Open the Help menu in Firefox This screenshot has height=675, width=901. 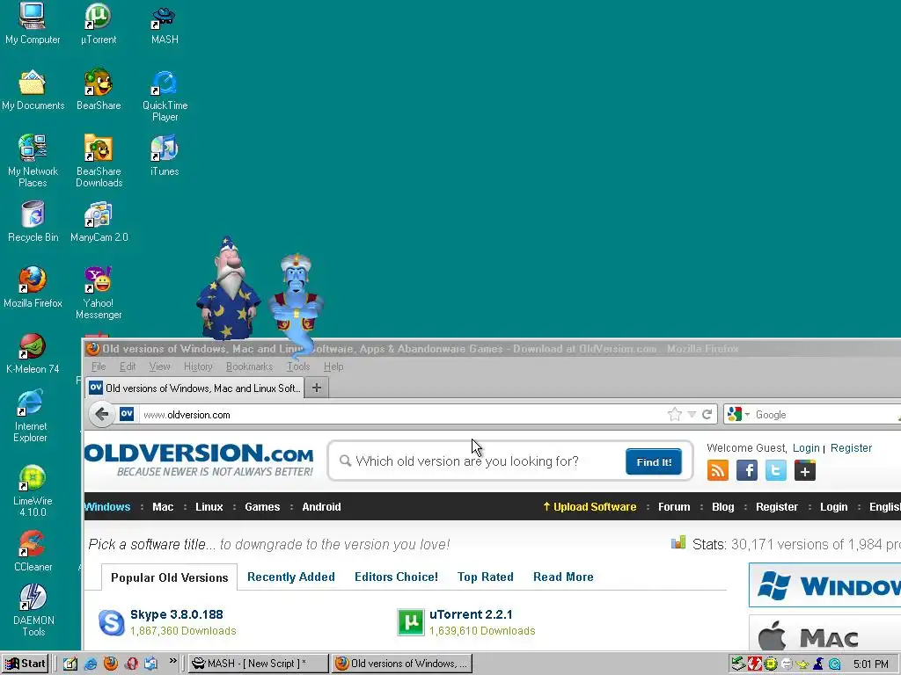point(333,367)
